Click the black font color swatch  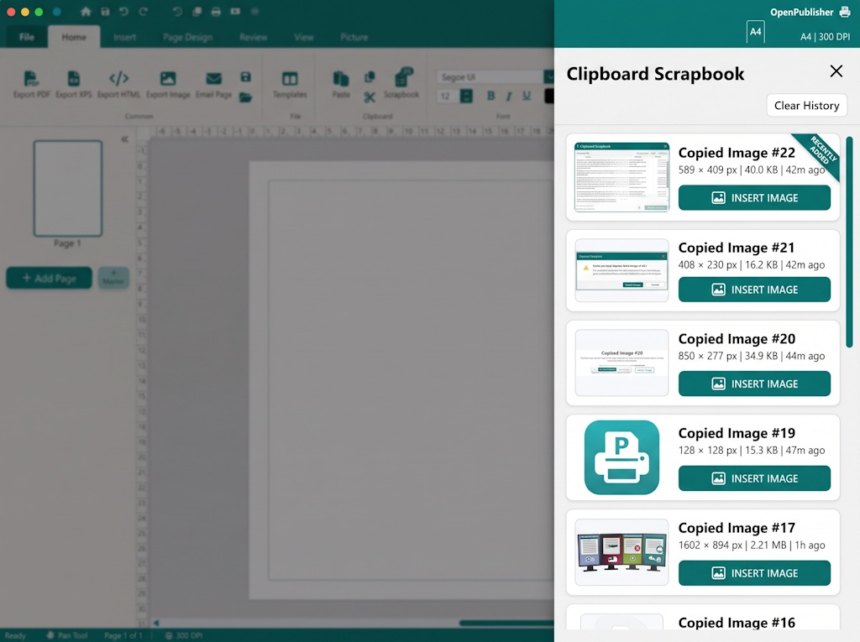tap(549, 96)
